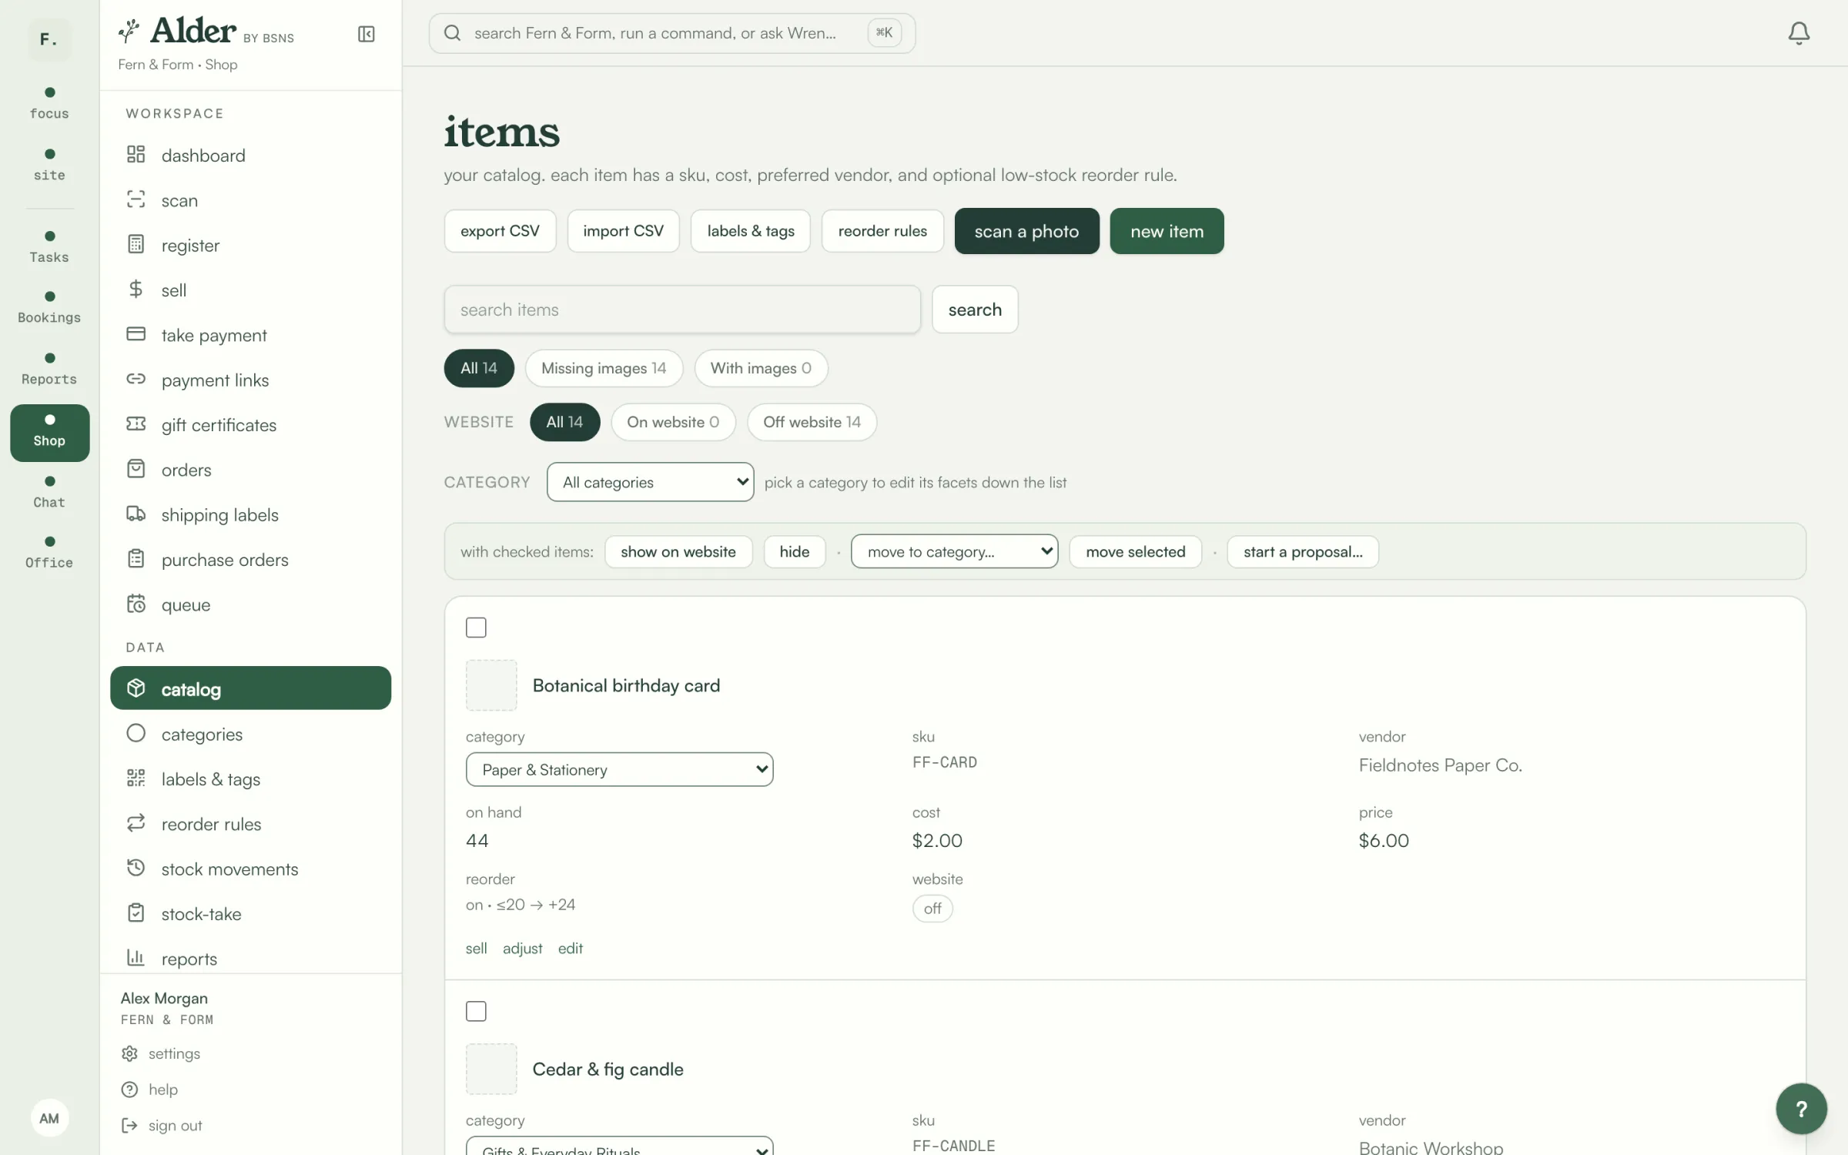Viewport: 1848px width, 1155px height.
Task: Click the purchase orders clipboard icon
Action: [x=136, y=559]
